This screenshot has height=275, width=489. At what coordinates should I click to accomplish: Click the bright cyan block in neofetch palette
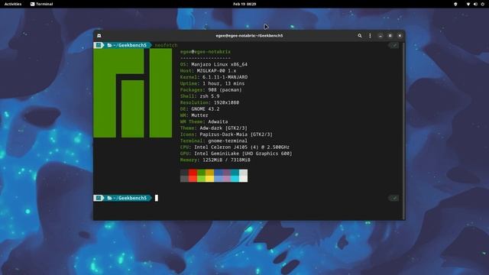235,179
